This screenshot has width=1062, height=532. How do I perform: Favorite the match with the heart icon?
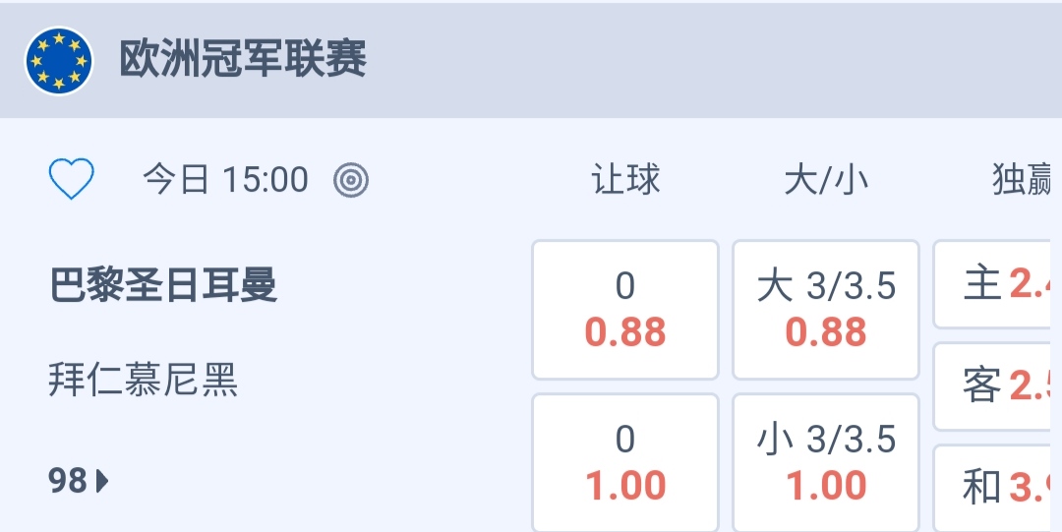[71, 180]
